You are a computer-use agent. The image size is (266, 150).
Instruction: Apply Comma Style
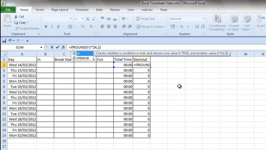pos(188,27)
